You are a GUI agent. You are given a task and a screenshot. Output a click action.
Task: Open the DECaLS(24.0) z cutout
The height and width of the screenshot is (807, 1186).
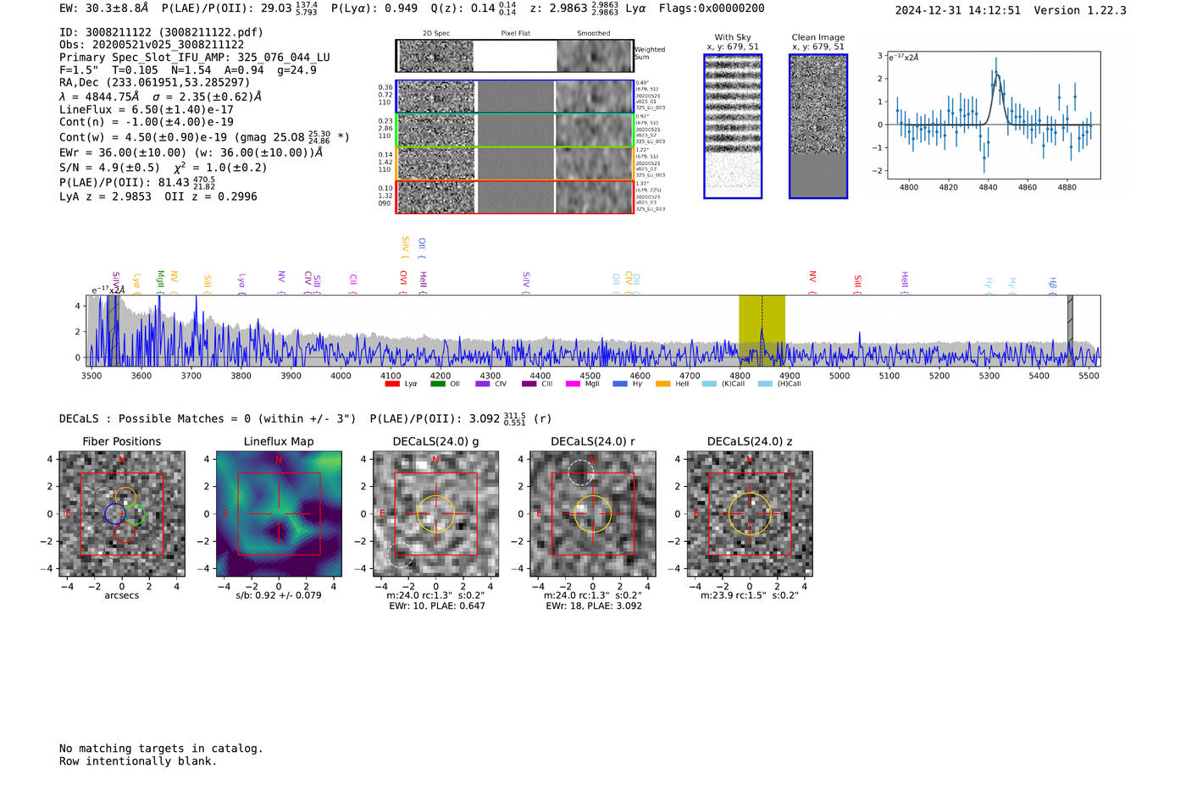tap(750, 514)
